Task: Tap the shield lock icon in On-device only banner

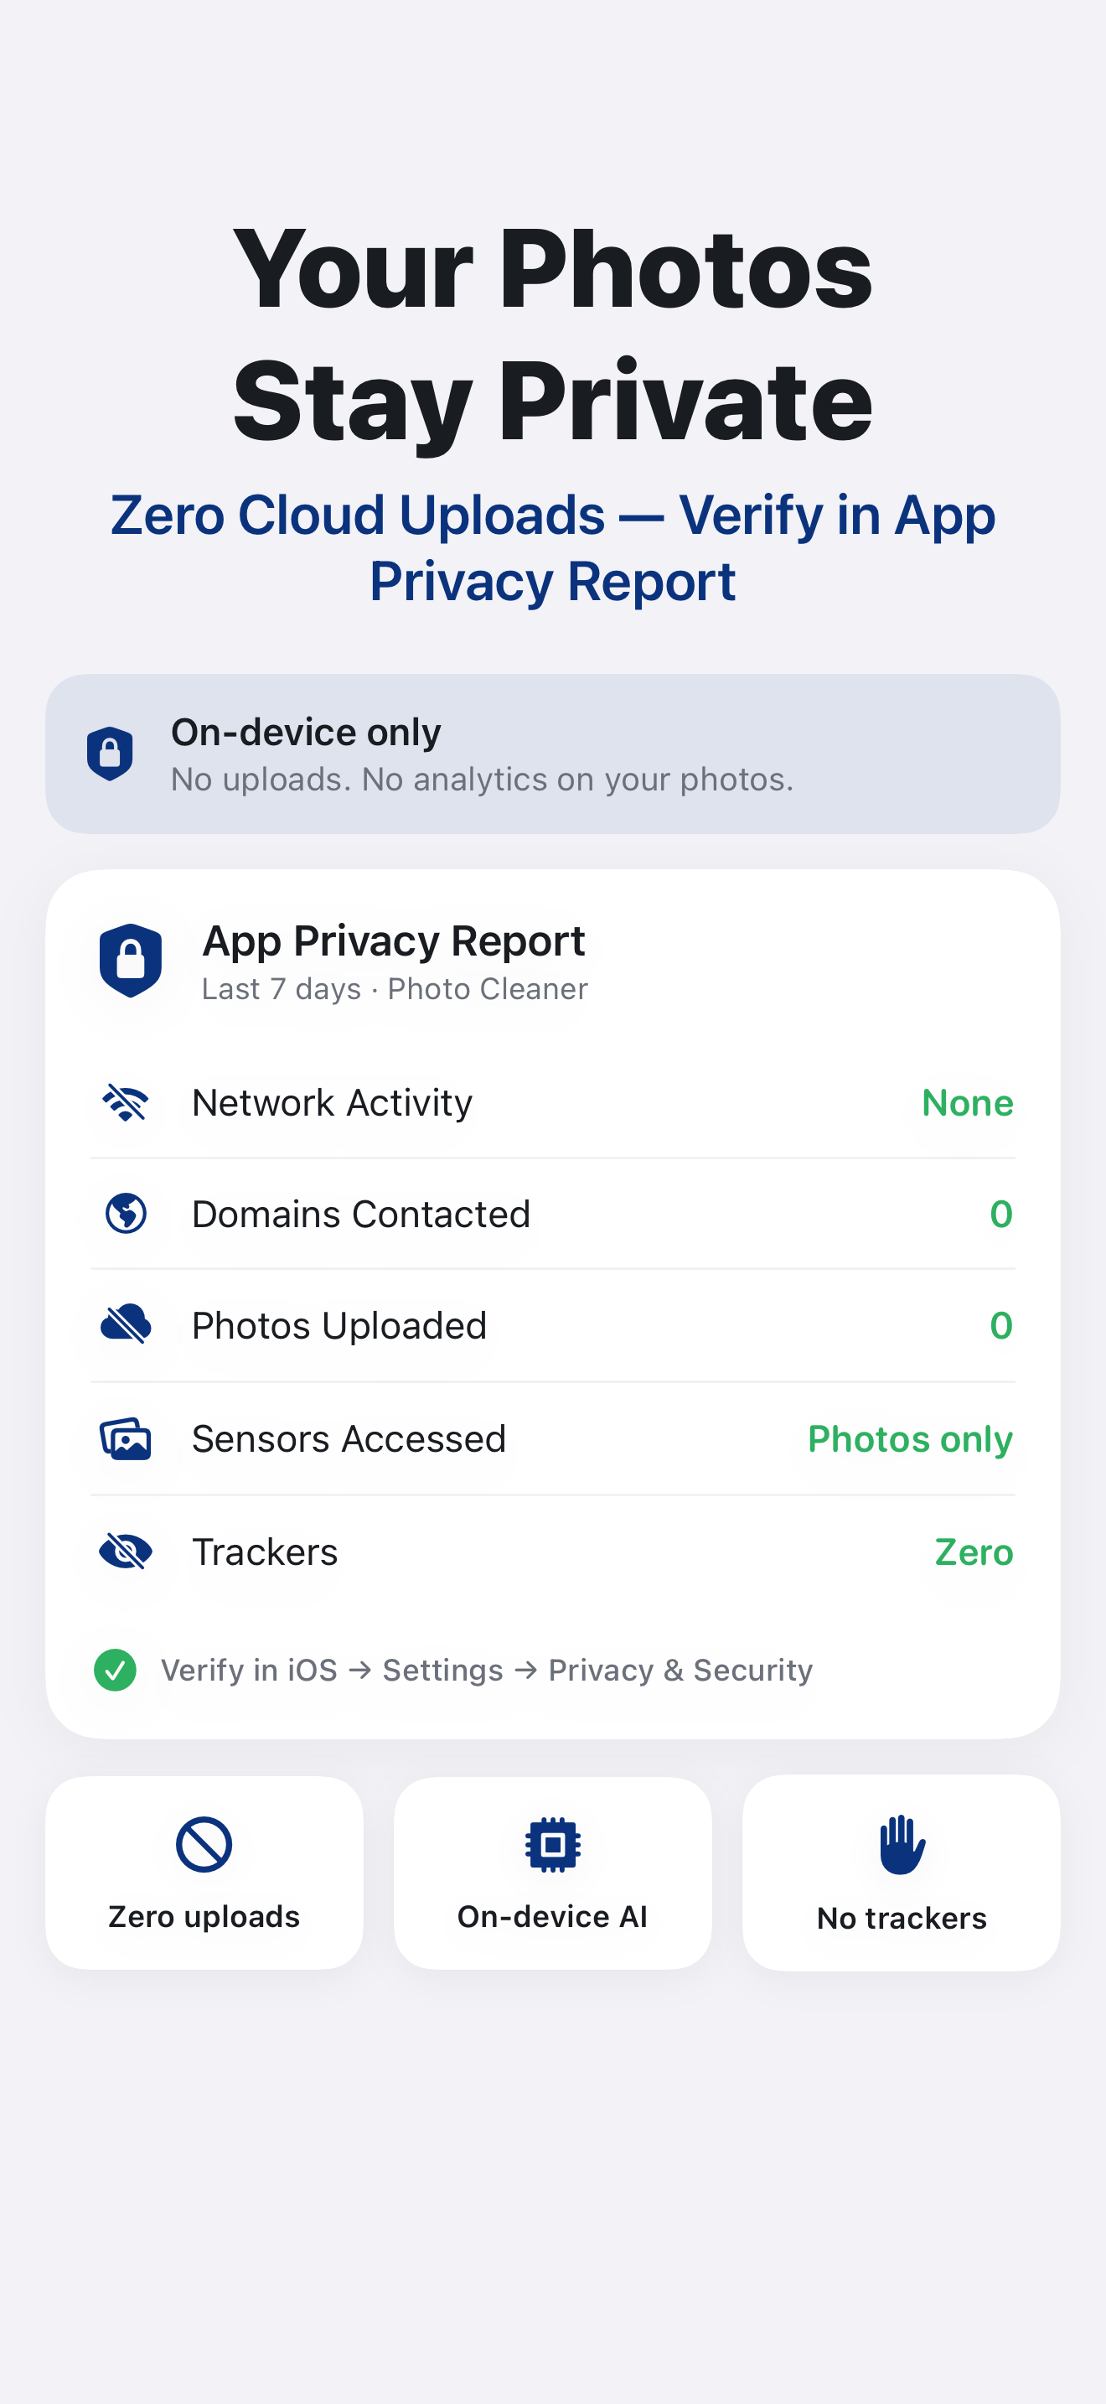Action: pyautogui.click(x=110, y=753)
